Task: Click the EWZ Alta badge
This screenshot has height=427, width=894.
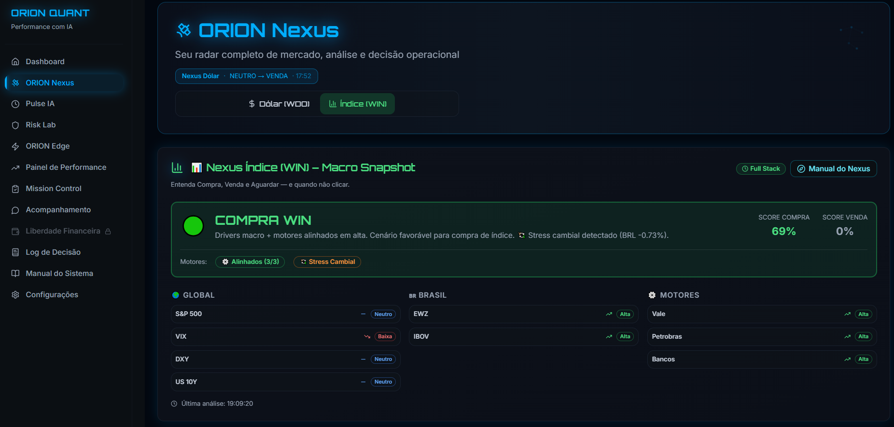Action: [x=625, y=314]
